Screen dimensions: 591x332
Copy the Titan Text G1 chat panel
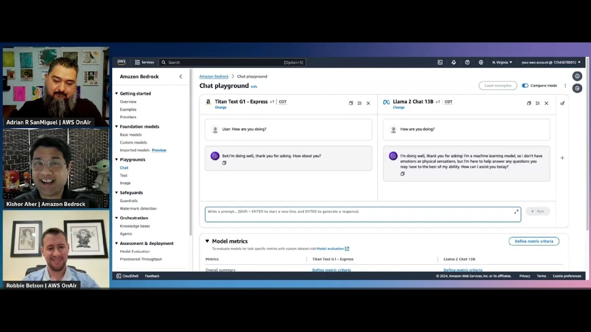click(x=351, y=103)
